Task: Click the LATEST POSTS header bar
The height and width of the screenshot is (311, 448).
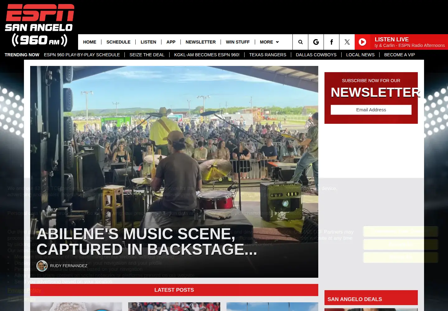Action: 174,290
